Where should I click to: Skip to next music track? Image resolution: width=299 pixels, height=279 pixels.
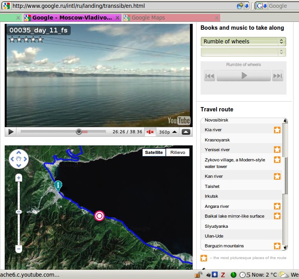tap(278, 76)
